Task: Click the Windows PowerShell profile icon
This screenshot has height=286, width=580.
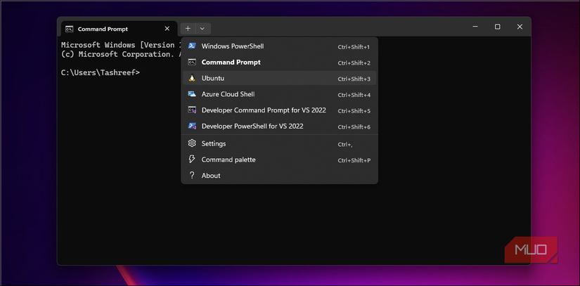Action: tap(191, 46)
